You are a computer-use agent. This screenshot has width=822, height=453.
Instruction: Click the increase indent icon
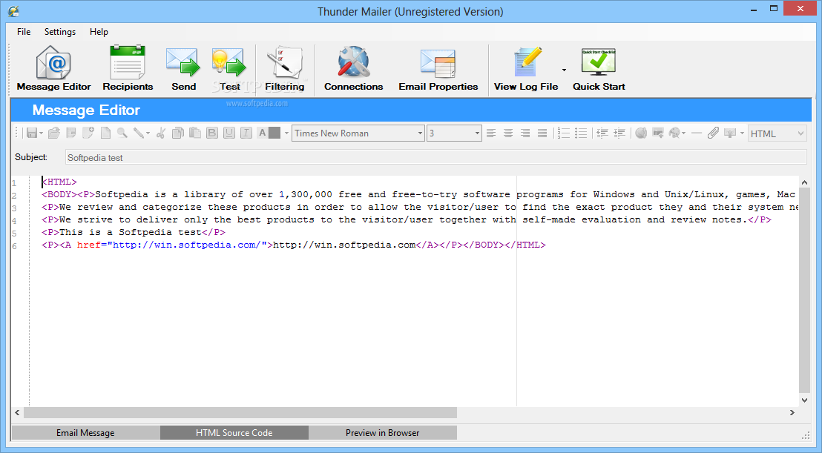(x=619, y=133)
